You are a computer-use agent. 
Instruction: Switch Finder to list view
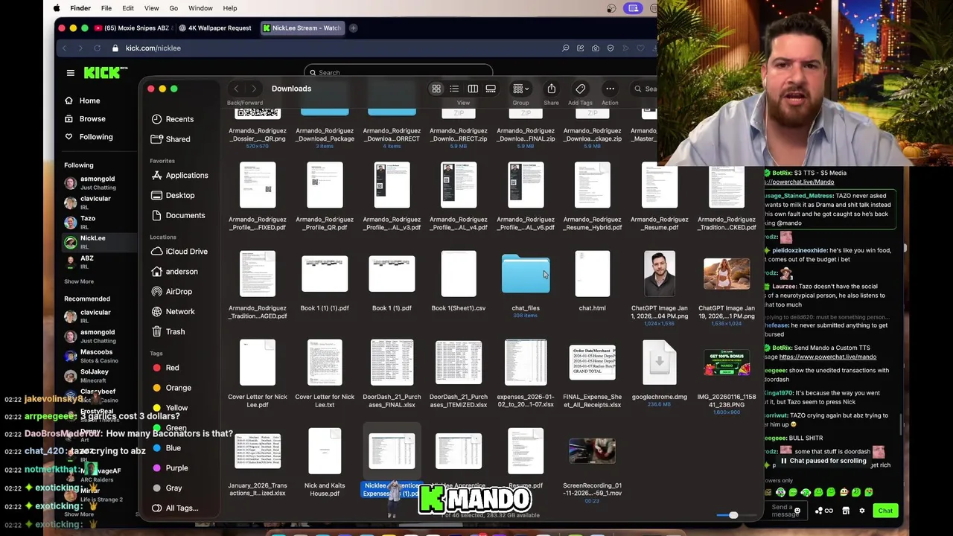(x=454, y=89)
